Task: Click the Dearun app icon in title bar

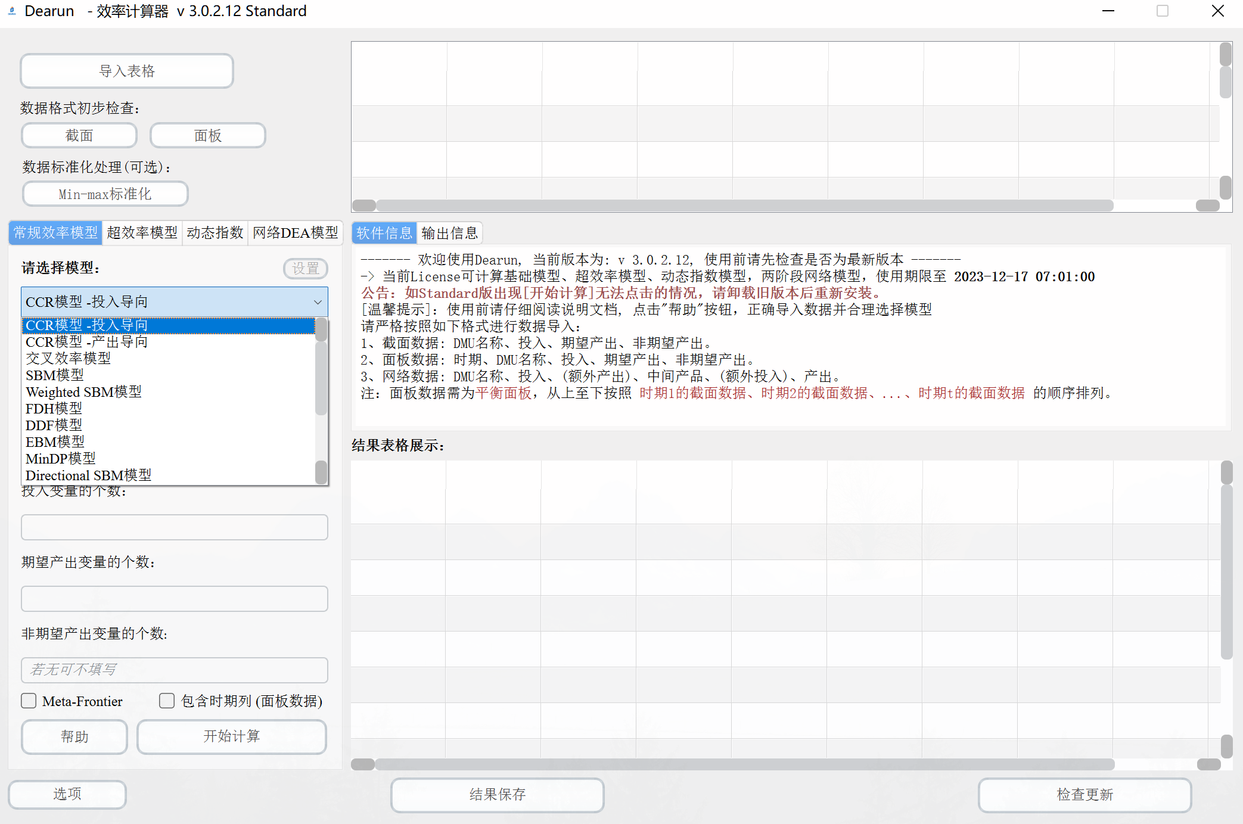Action: pos(12,11)
